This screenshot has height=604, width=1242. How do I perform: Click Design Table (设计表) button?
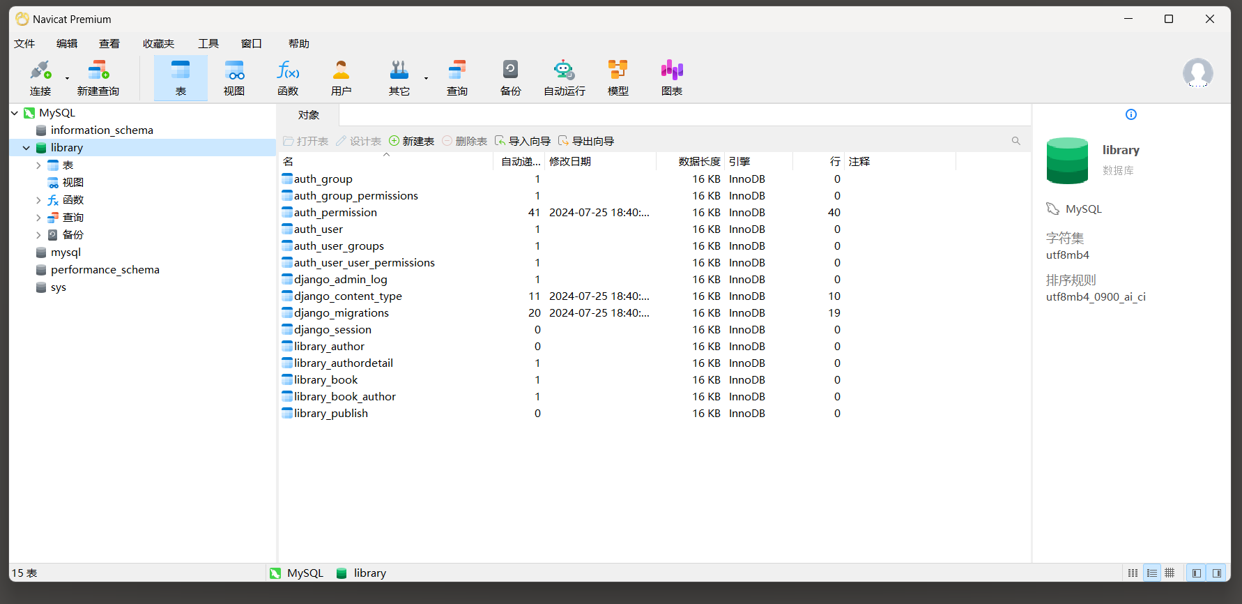[358, 141]
